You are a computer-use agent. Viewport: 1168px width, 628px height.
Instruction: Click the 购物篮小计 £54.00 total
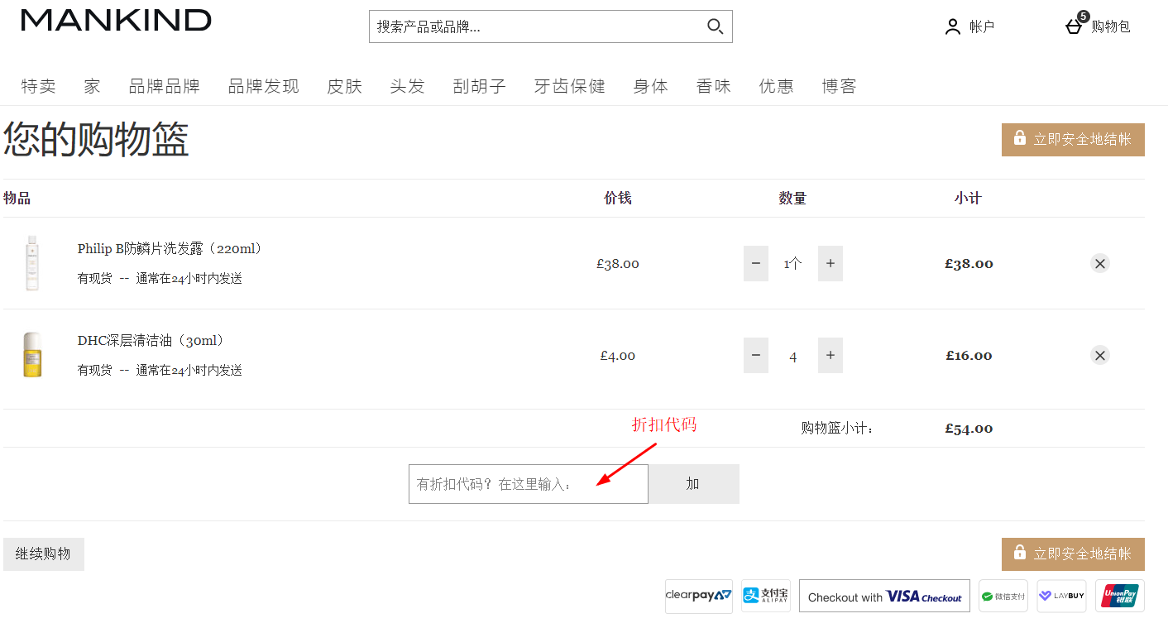click(x=969, y=429)
